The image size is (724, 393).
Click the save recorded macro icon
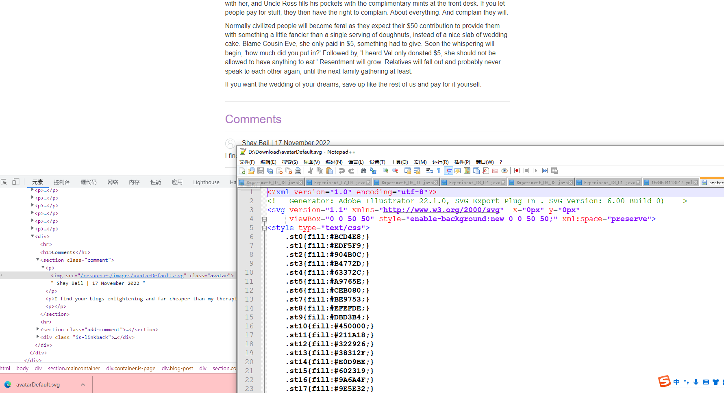pyautogui.click(x=554, y=171)
